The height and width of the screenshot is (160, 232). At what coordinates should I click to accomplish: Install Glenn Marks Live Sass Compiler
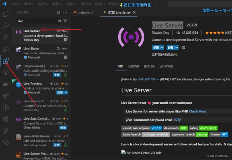[63, 128]
